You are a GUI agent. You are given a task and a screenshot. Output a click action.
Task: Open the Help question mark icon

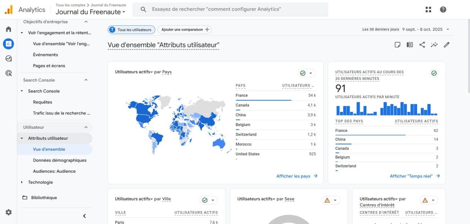click(443, 10)
